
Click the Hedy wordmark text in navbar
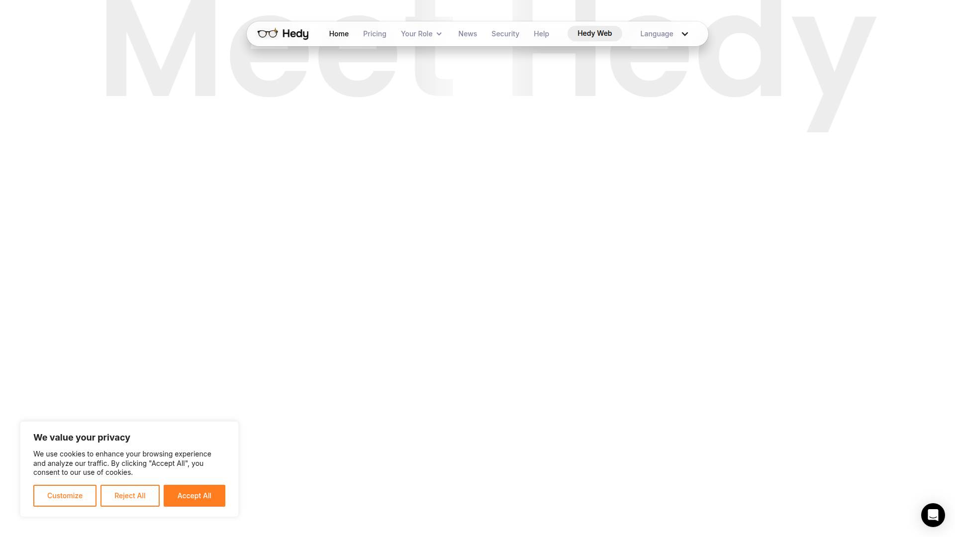[295, 34]
